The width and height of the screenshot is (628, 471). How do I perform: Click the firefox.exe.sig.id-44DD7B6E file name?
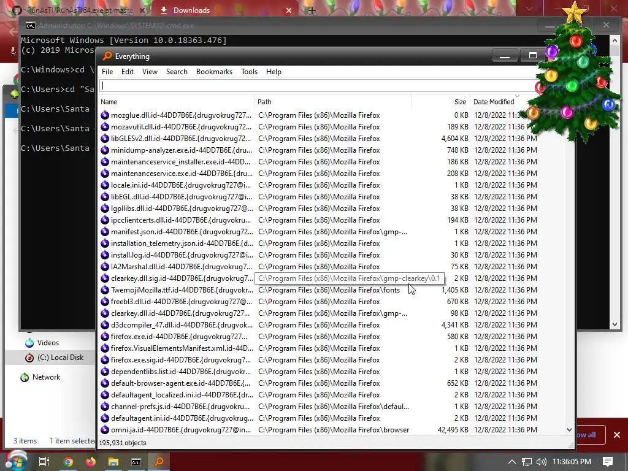[181, 359]
